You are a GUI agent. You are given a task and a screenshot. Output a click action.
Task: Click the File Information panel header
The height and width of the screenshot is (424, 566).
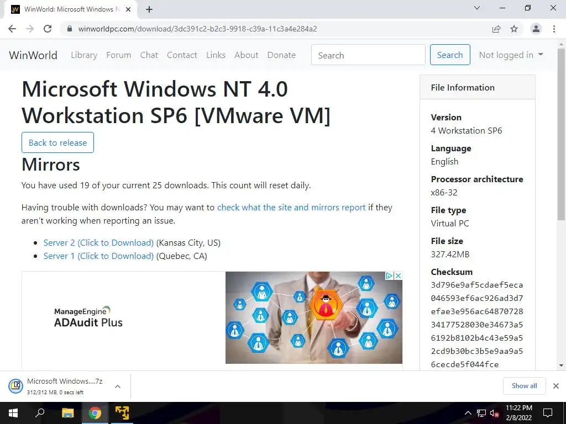(477, 87)
